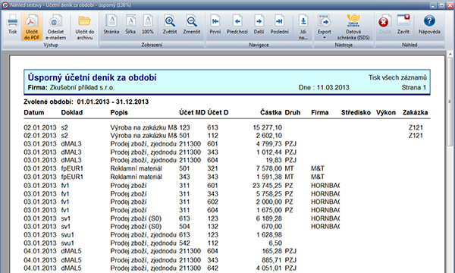Click Uložit do archivu folder icon
This screenshot has width=455, height=273.
pyautogui.click(x=84, y=27)
